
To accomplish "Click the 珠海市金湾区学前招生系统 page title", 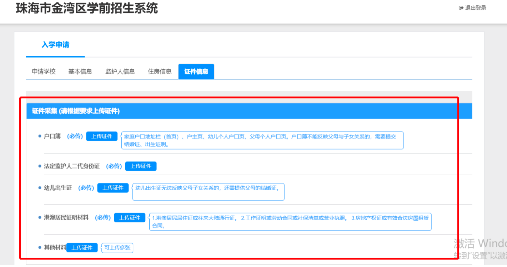I will [87, 8].
